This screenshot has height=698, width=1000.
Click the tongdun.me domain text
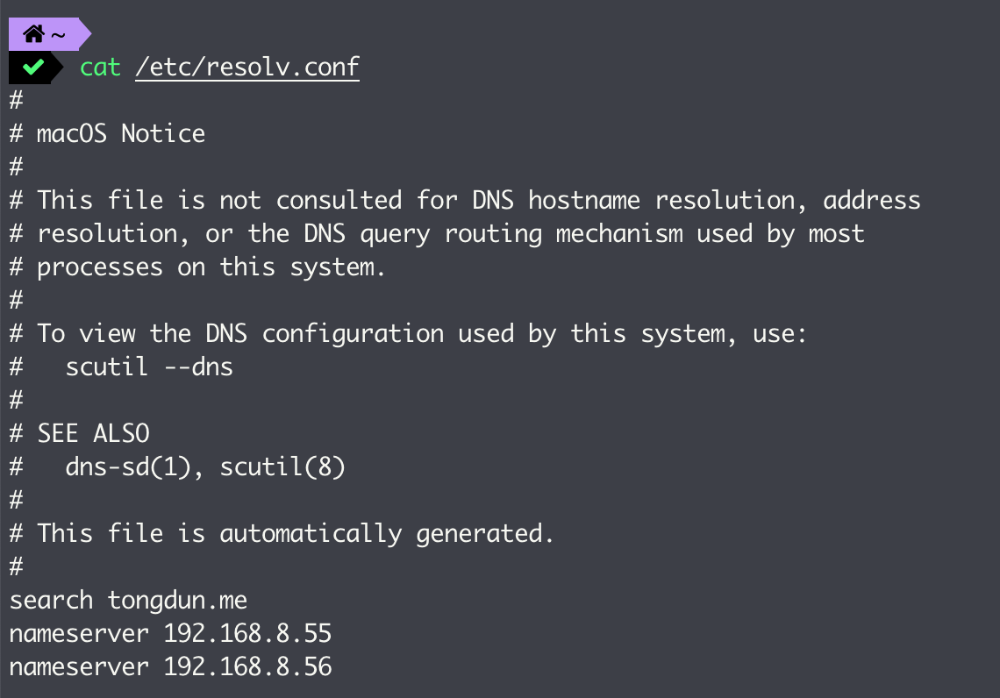pyautogui.click(x=177, y=601)
